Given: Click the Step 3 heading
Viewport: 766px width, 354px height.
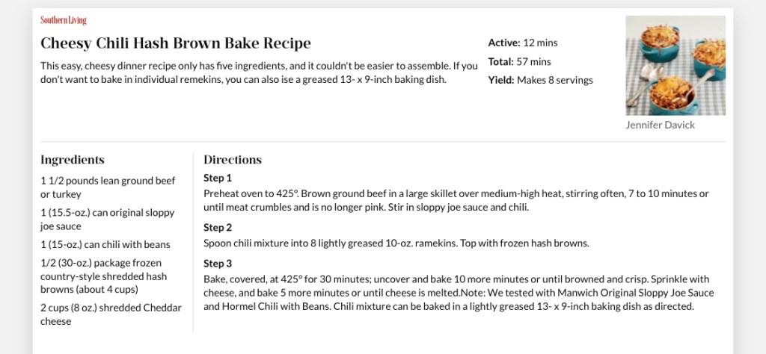Looking at the screenshot, I should pos(218,264).
